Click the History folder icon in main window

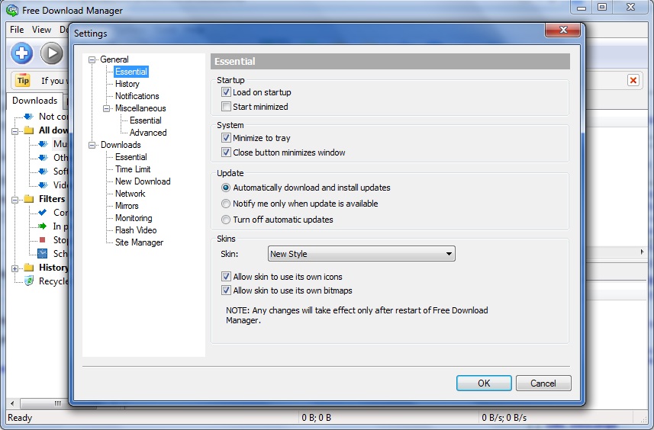(29, 267)
